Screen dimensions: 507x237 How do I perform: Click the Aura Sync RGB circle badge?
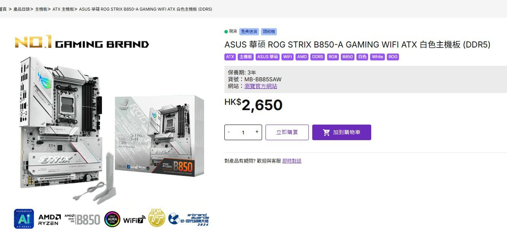112,219
